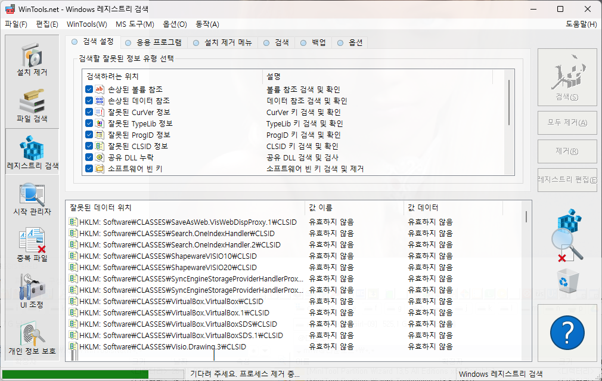Click the 모두 제거(A) button

point(567,122)
